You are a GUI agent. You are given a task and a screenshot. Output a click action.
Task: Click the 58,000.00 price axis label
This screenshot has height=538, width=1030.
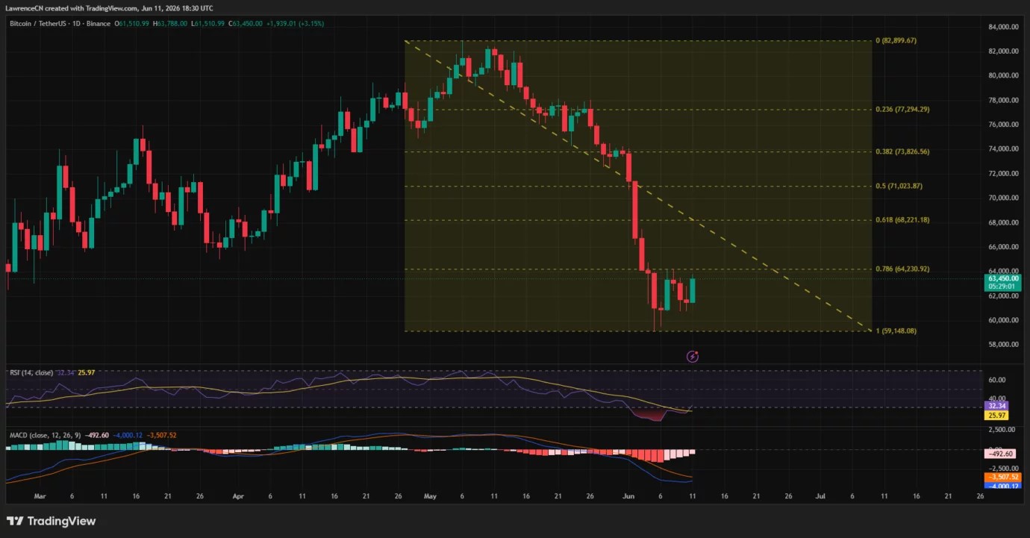[x=1002, y=345]
